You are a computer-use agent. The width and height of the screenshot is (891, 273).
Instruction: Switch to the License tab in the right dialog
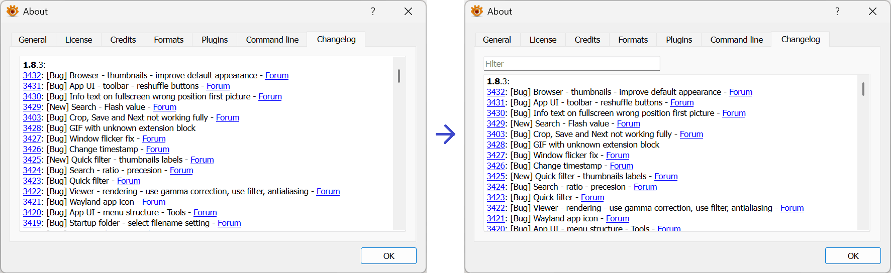[543, 40]
